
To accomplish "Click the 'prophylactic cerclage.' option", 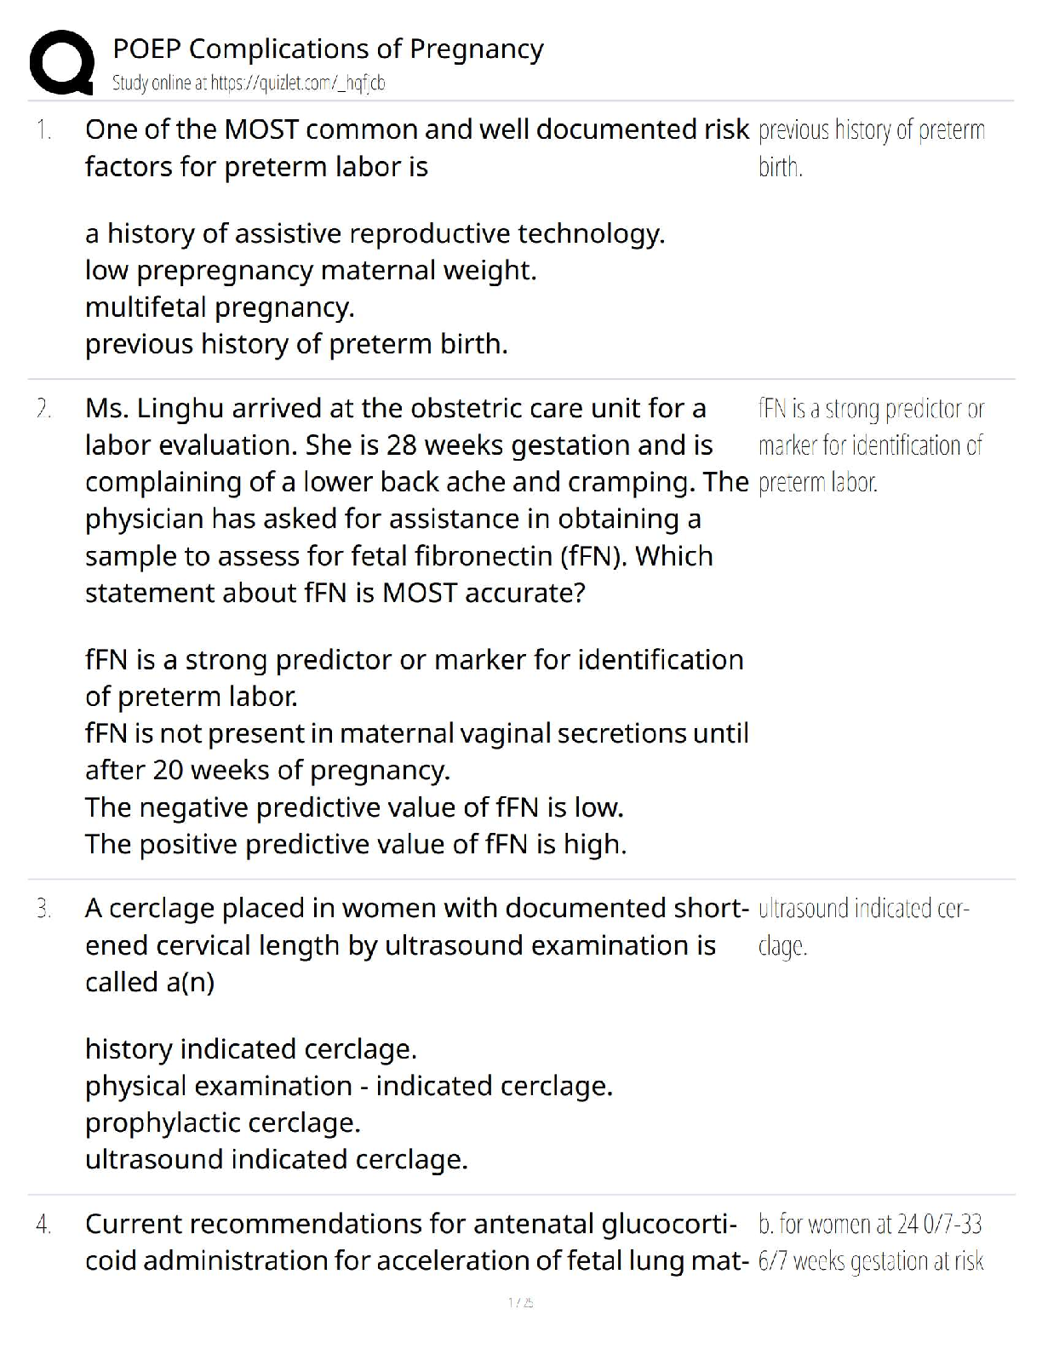I will click(x=223, y=1122).
